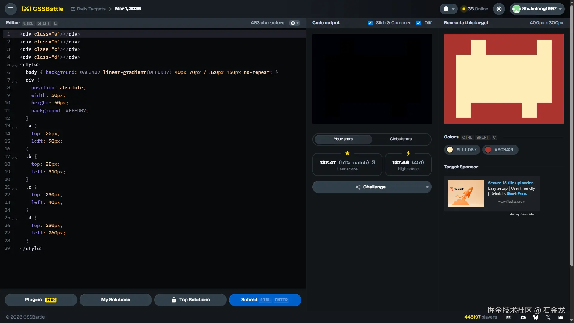
Task: Click the notifications bell icon
Action: (446, 9)
